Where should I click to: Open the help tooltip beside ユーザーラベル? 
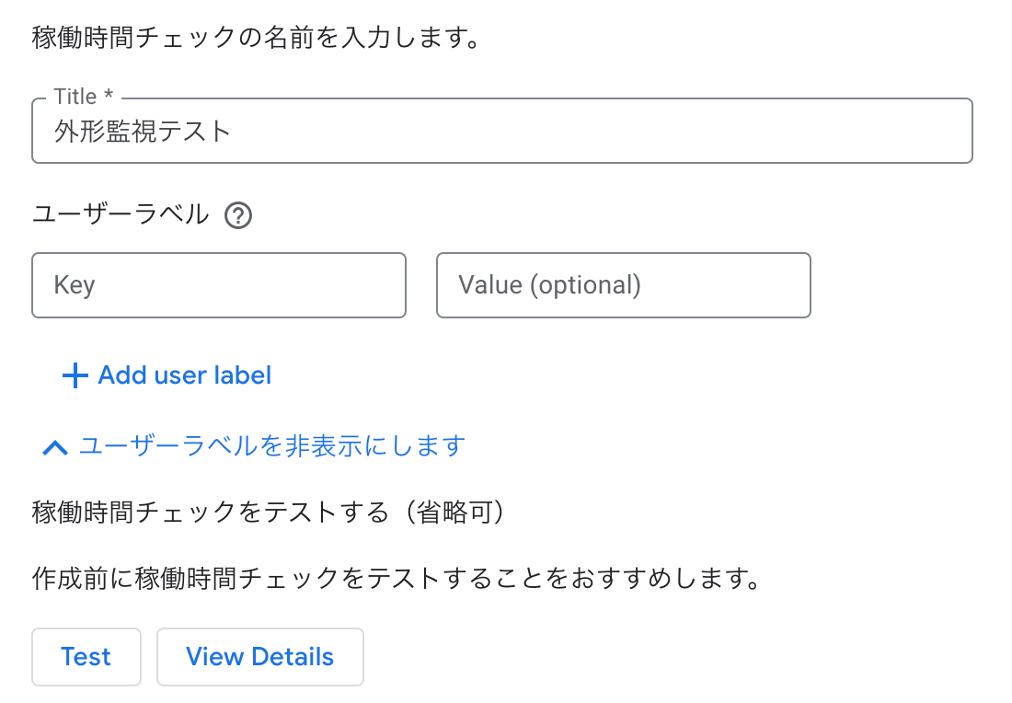[x=238, y=215]
